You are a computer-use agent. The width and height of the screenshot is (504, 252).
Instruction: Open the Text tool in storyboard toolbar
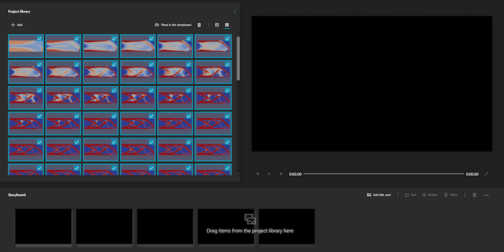(x=410, y=195)
